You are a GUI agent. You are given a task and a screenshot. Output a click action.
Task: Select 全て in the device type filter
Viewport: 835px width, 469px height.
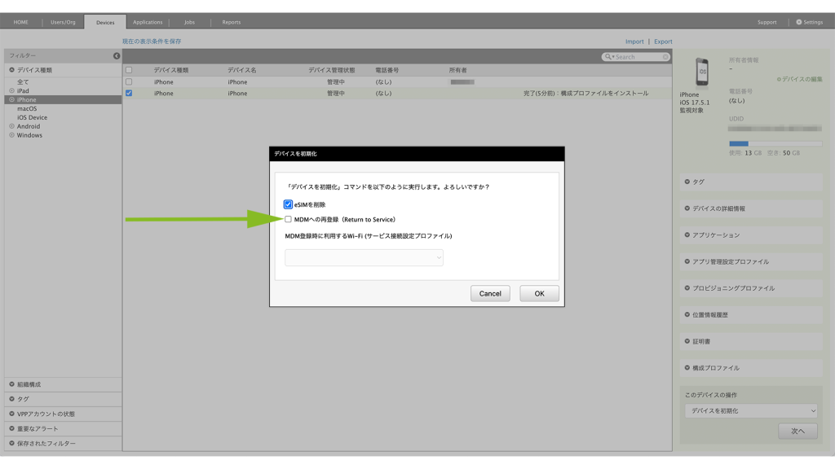click(x=23, y=82)
